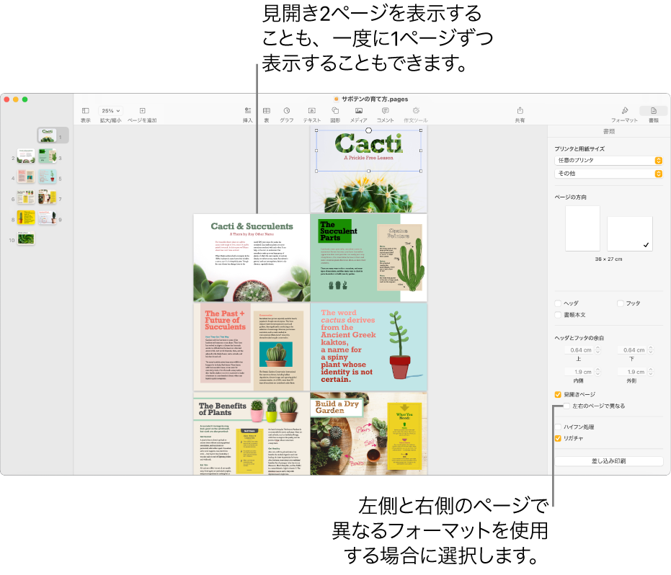Image resolution: width=671 pixels, height=575 pixels.
Task: Select page 6 thumbnail in sidebar
Action: [x=26, y=197]
